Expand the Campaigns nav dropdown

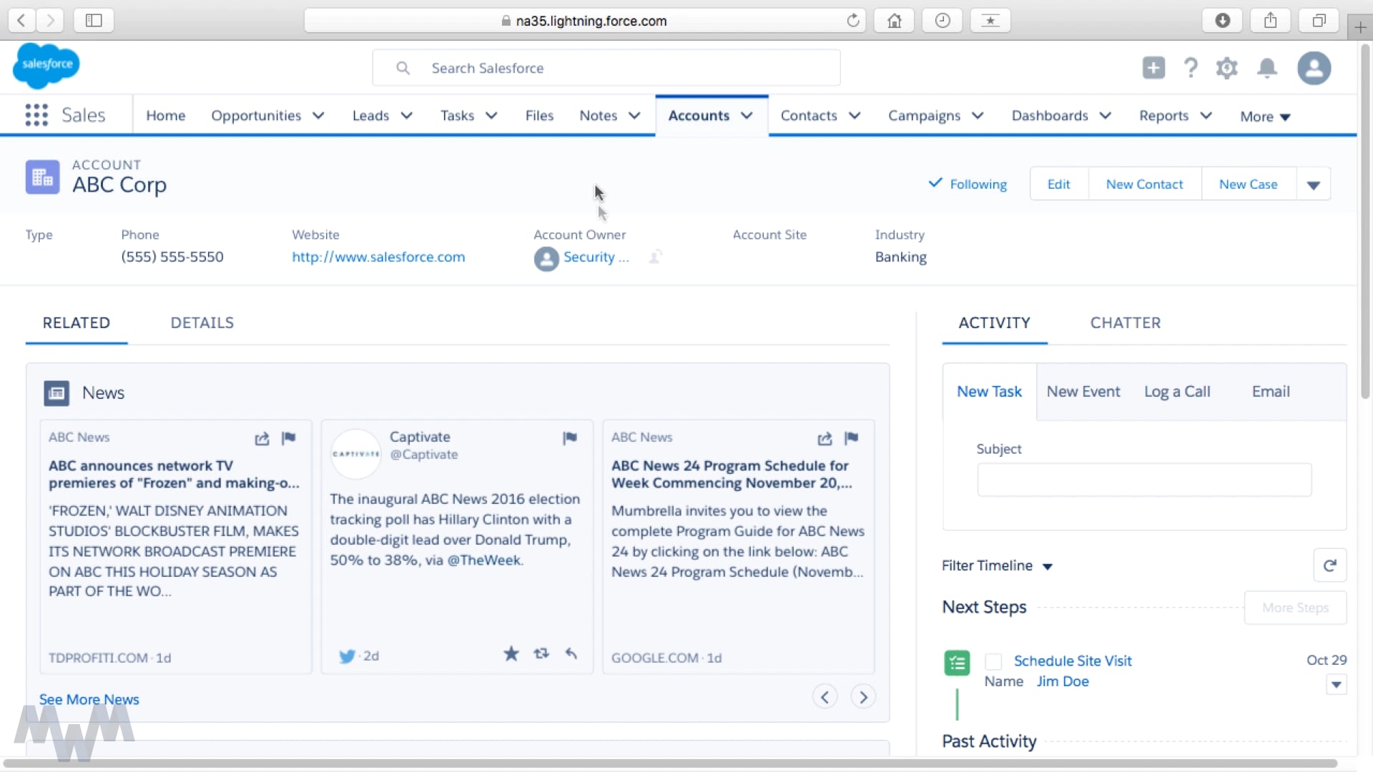coord(978,116)
